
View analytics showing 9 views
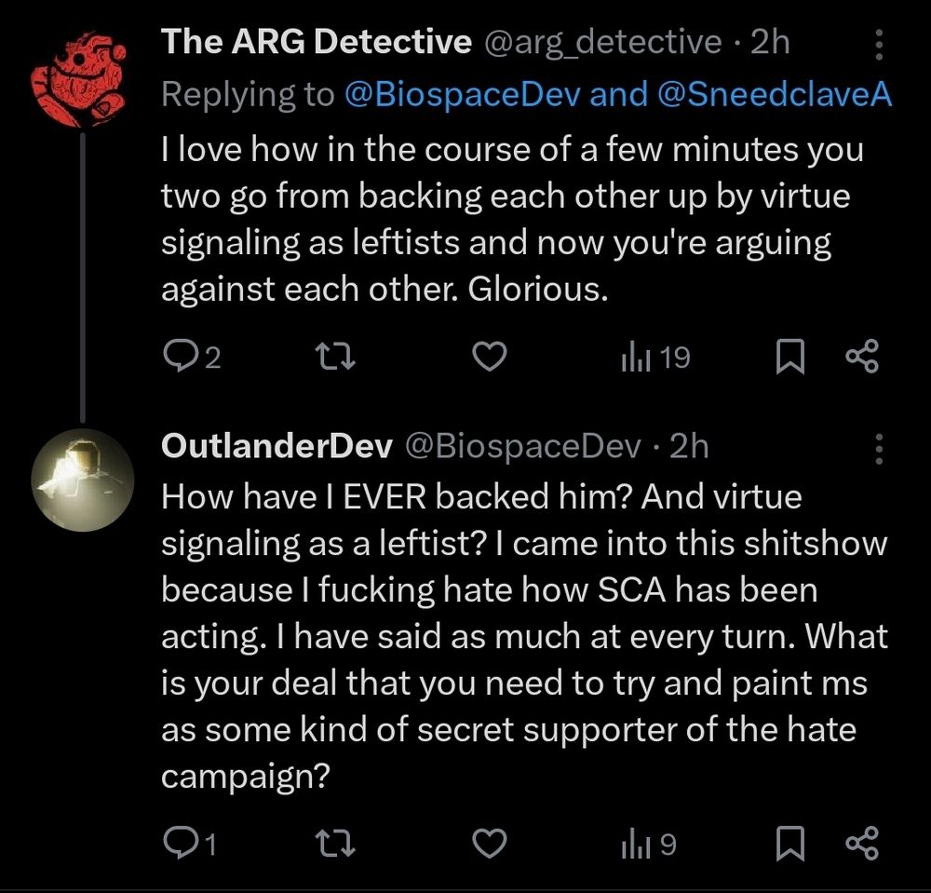pyautogui.click(x=648, y=845)
